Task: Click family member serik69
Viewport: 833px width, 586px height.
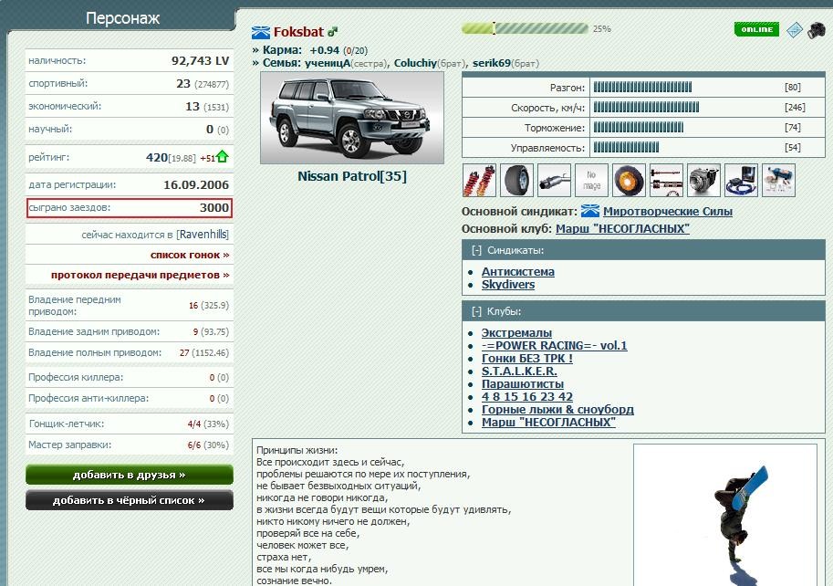Action: [x=492, y=63]
